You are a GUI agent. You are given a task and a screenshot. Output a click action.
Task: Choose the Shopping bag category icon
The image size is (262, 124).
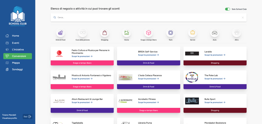105,33
